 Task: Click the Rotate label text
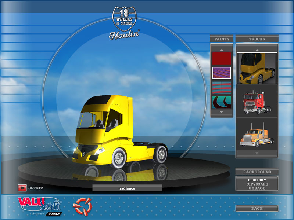click(36, 188)
